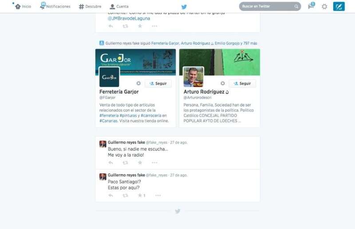Follow Ferretería Garjor with Seguir button
Screen dimensions: 355x229
pyautogui.click(x=158, y=83)
